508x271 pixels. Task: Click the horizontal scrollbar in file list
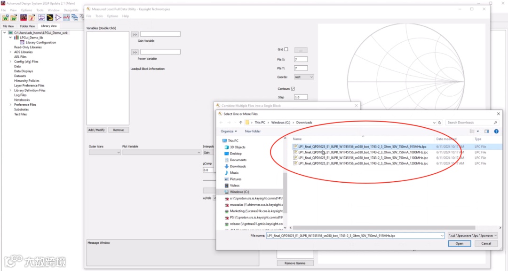[x=384, y=228]
